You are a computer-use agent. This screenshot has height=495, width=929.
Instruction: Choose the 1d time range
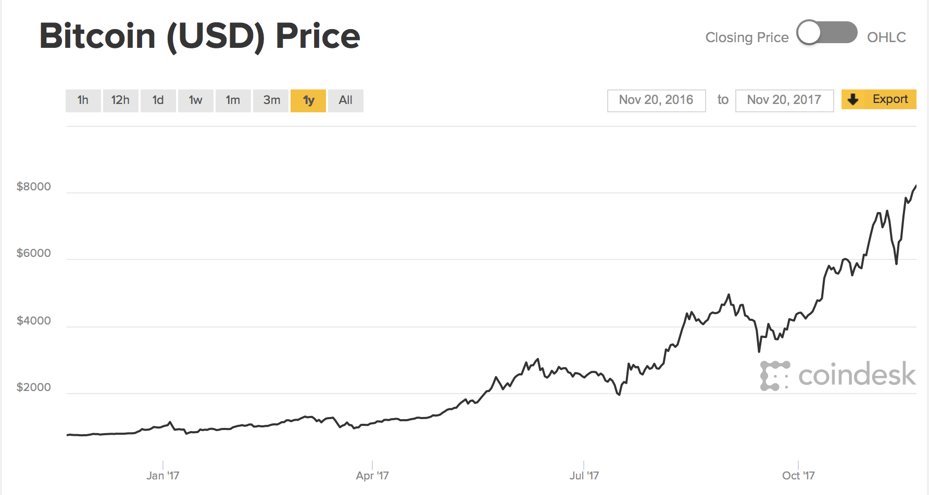(158, 100)
